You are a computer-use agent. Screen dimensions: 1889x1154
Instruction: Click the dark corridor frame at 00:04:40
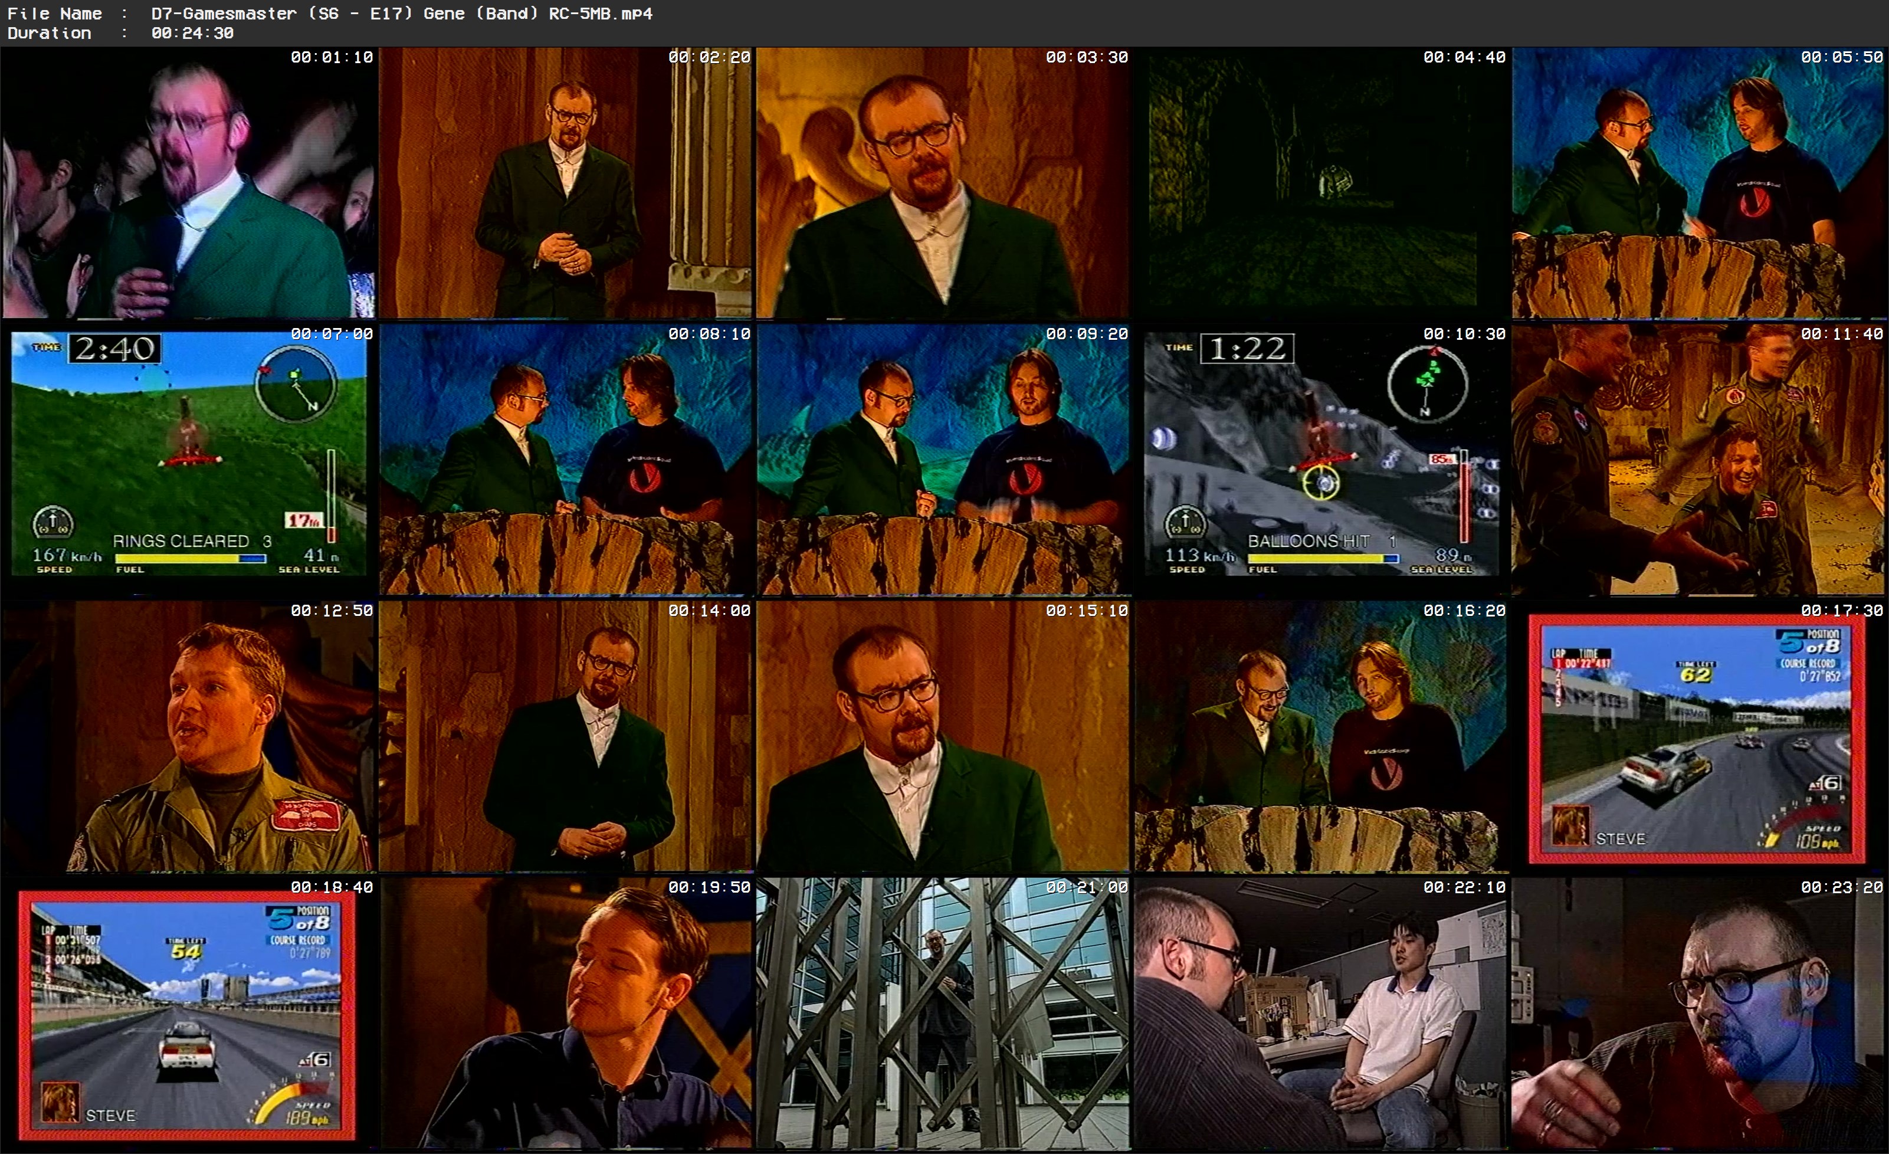point(1321,182)
